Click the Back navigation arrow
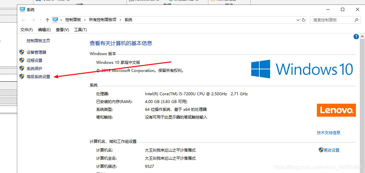Image resolution: width=365 pixels, height=173 pixels. (23, 20)
